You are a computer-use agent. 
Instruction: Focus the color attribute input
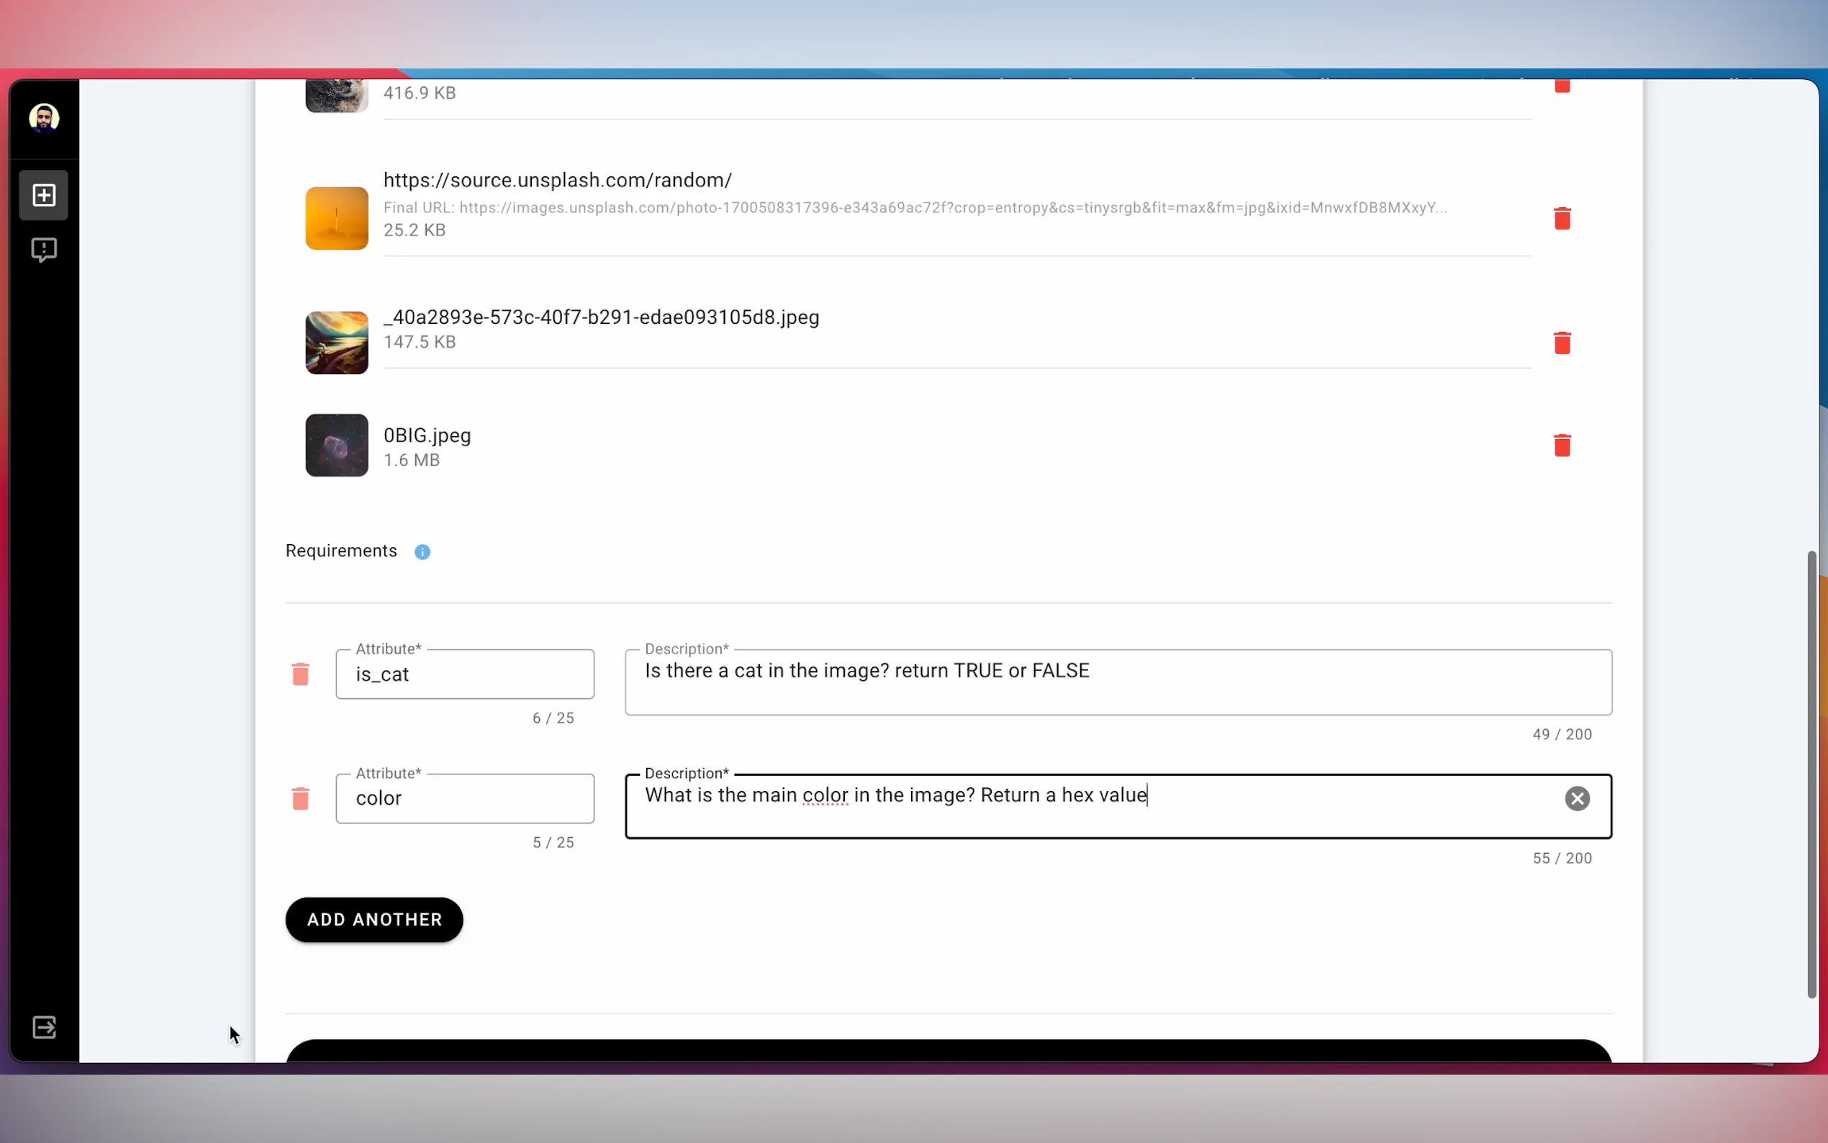click(465, 798)
